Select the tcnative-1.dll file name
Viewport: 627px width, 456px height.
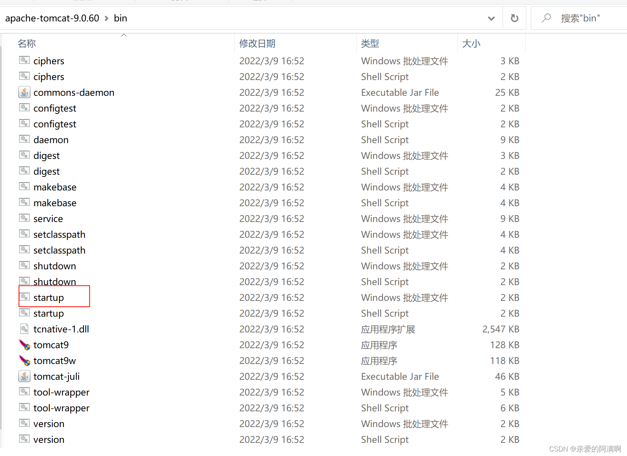tap(61, 329)
